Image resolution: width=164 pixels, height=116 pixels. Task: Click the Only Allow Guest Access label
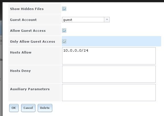33,42
